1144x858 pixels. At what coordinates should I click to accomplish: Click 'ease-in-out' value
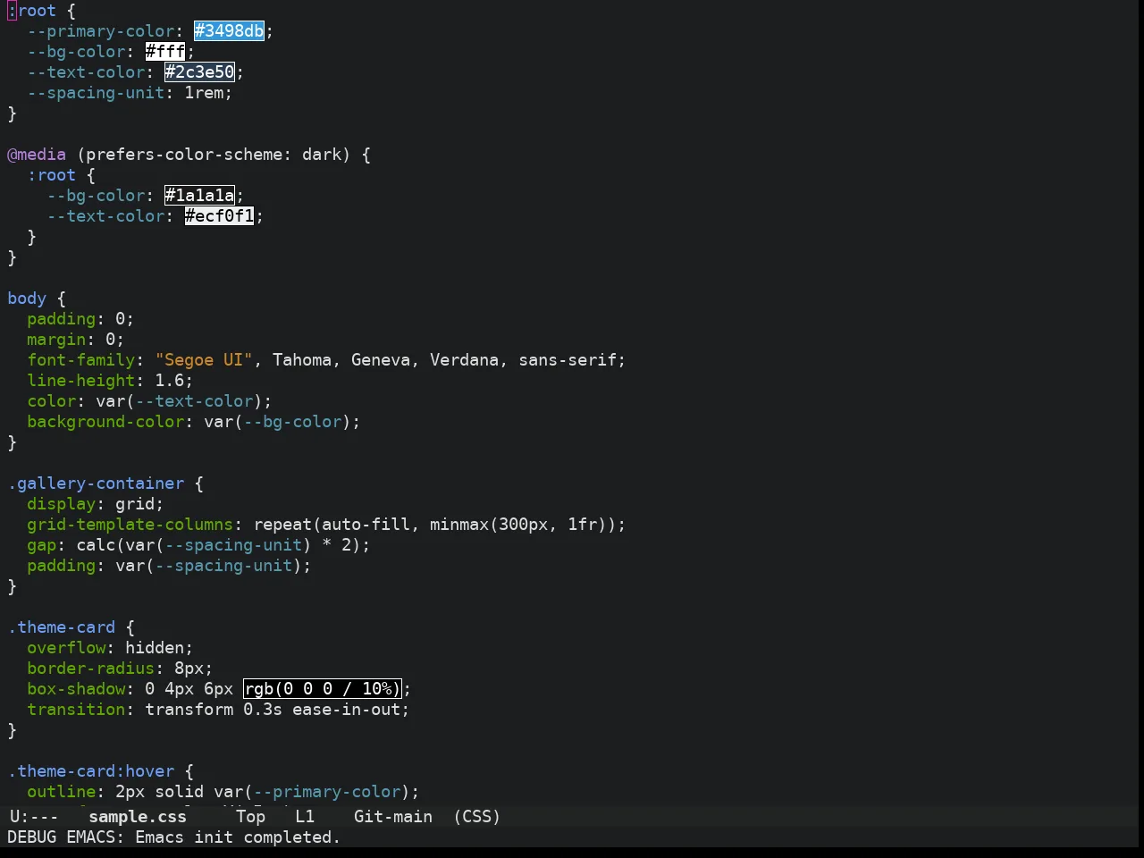(x=346, y=710)
